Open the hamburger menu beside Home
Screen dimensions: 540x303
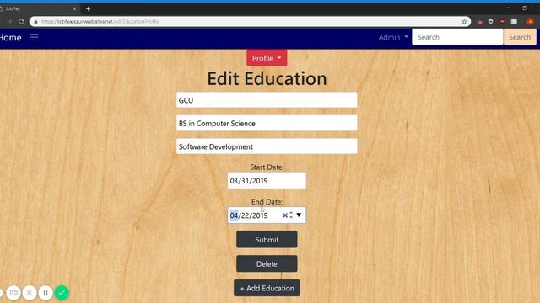tap(34, 37)
